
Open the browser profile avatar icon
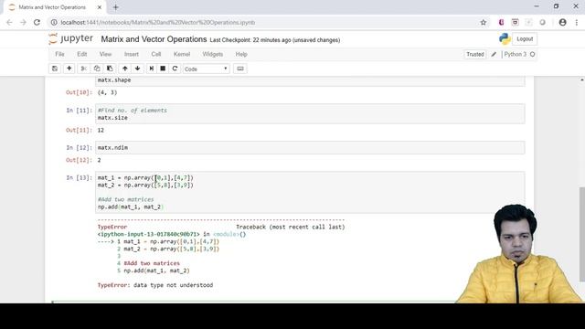[563, 22]
